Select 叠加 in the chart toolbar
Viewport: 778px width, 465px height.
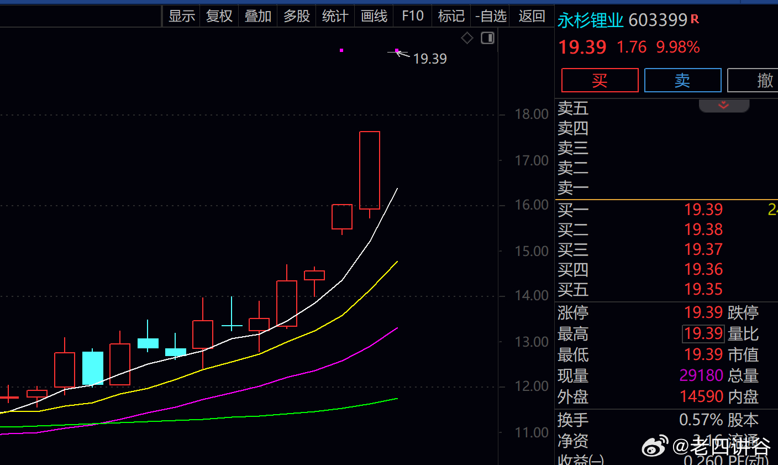click(x=258, y=16)
